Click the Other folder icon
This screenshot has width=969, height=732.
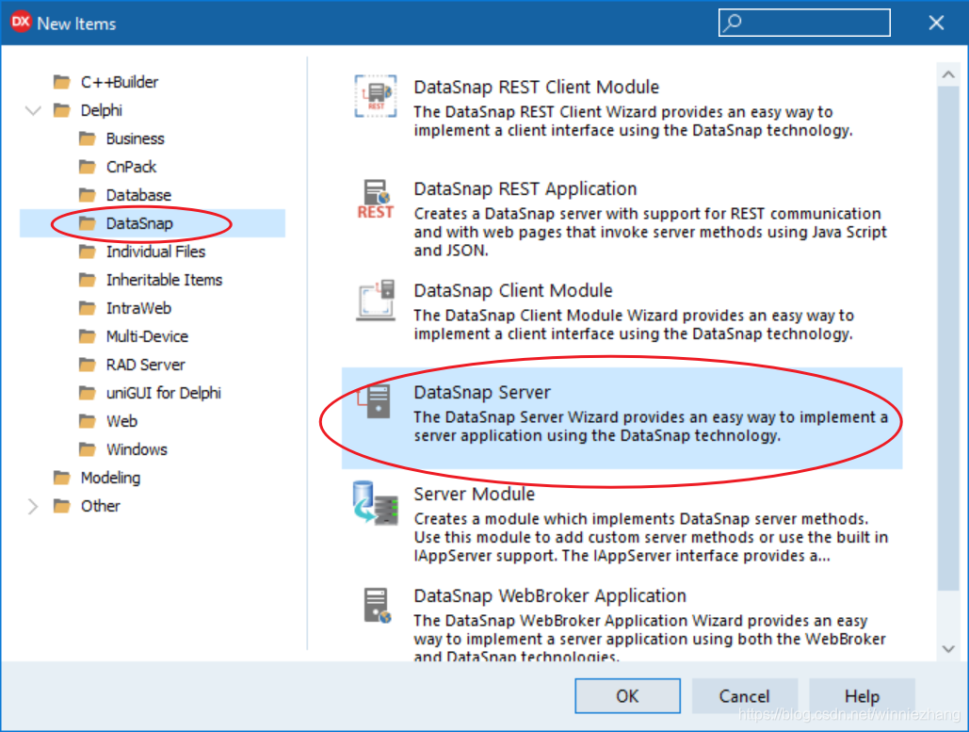click(62, 506)
